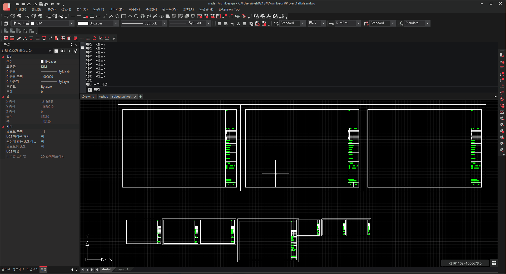Viewport: 506px width, 274px height.
Task: Pin the 특성 properties panel
Action: (71, 44)
